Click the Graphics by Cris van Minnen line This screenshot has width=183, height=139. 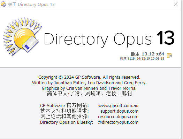pos(89,88)
